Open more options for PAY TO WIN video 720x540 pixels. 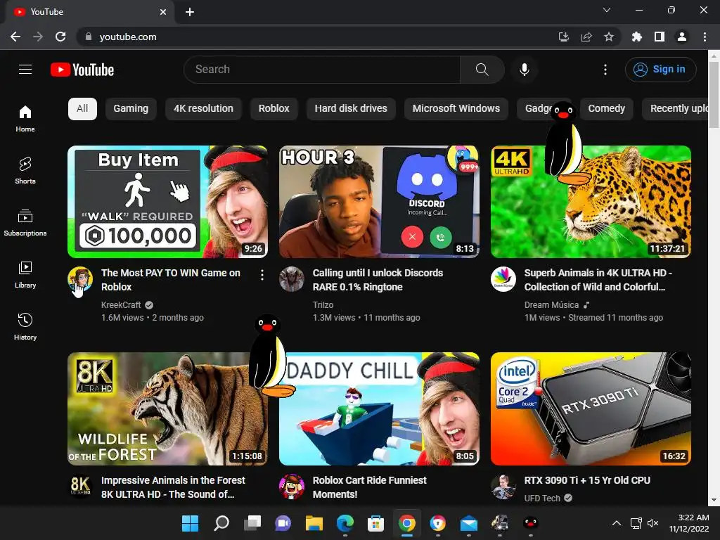coord(262,275)
